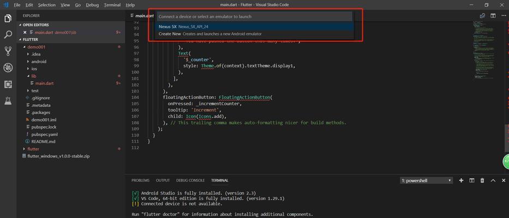Open pubspec.lock file
509x218 pixels.
click(x=44, y=127)
